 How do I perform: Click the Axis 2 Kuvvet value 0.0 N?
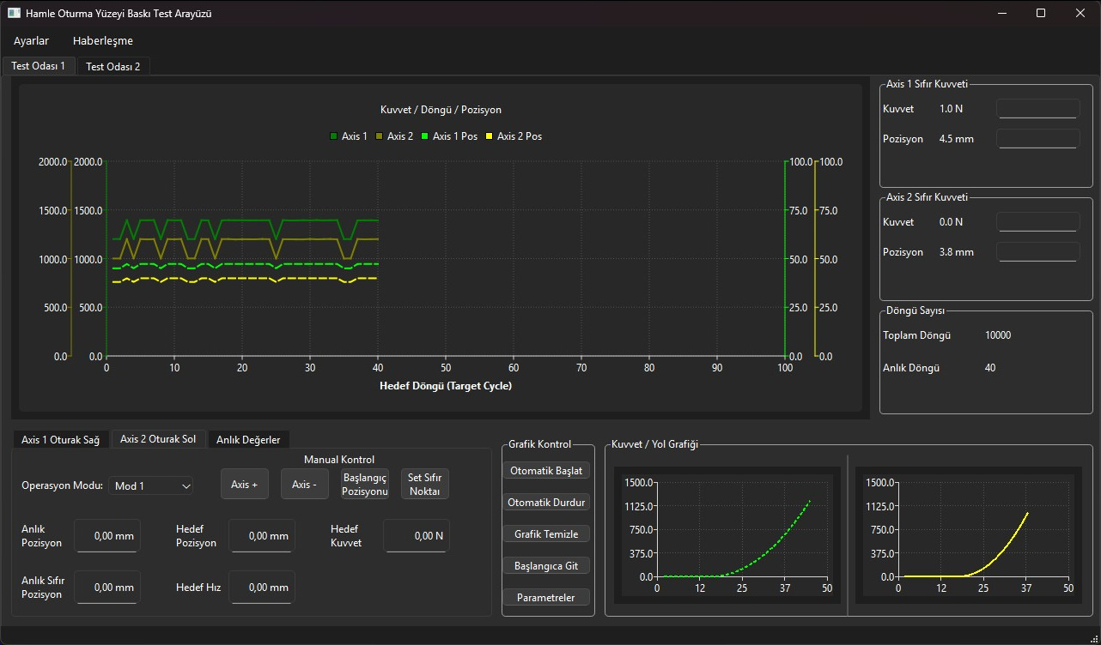[x=952, y=222]
